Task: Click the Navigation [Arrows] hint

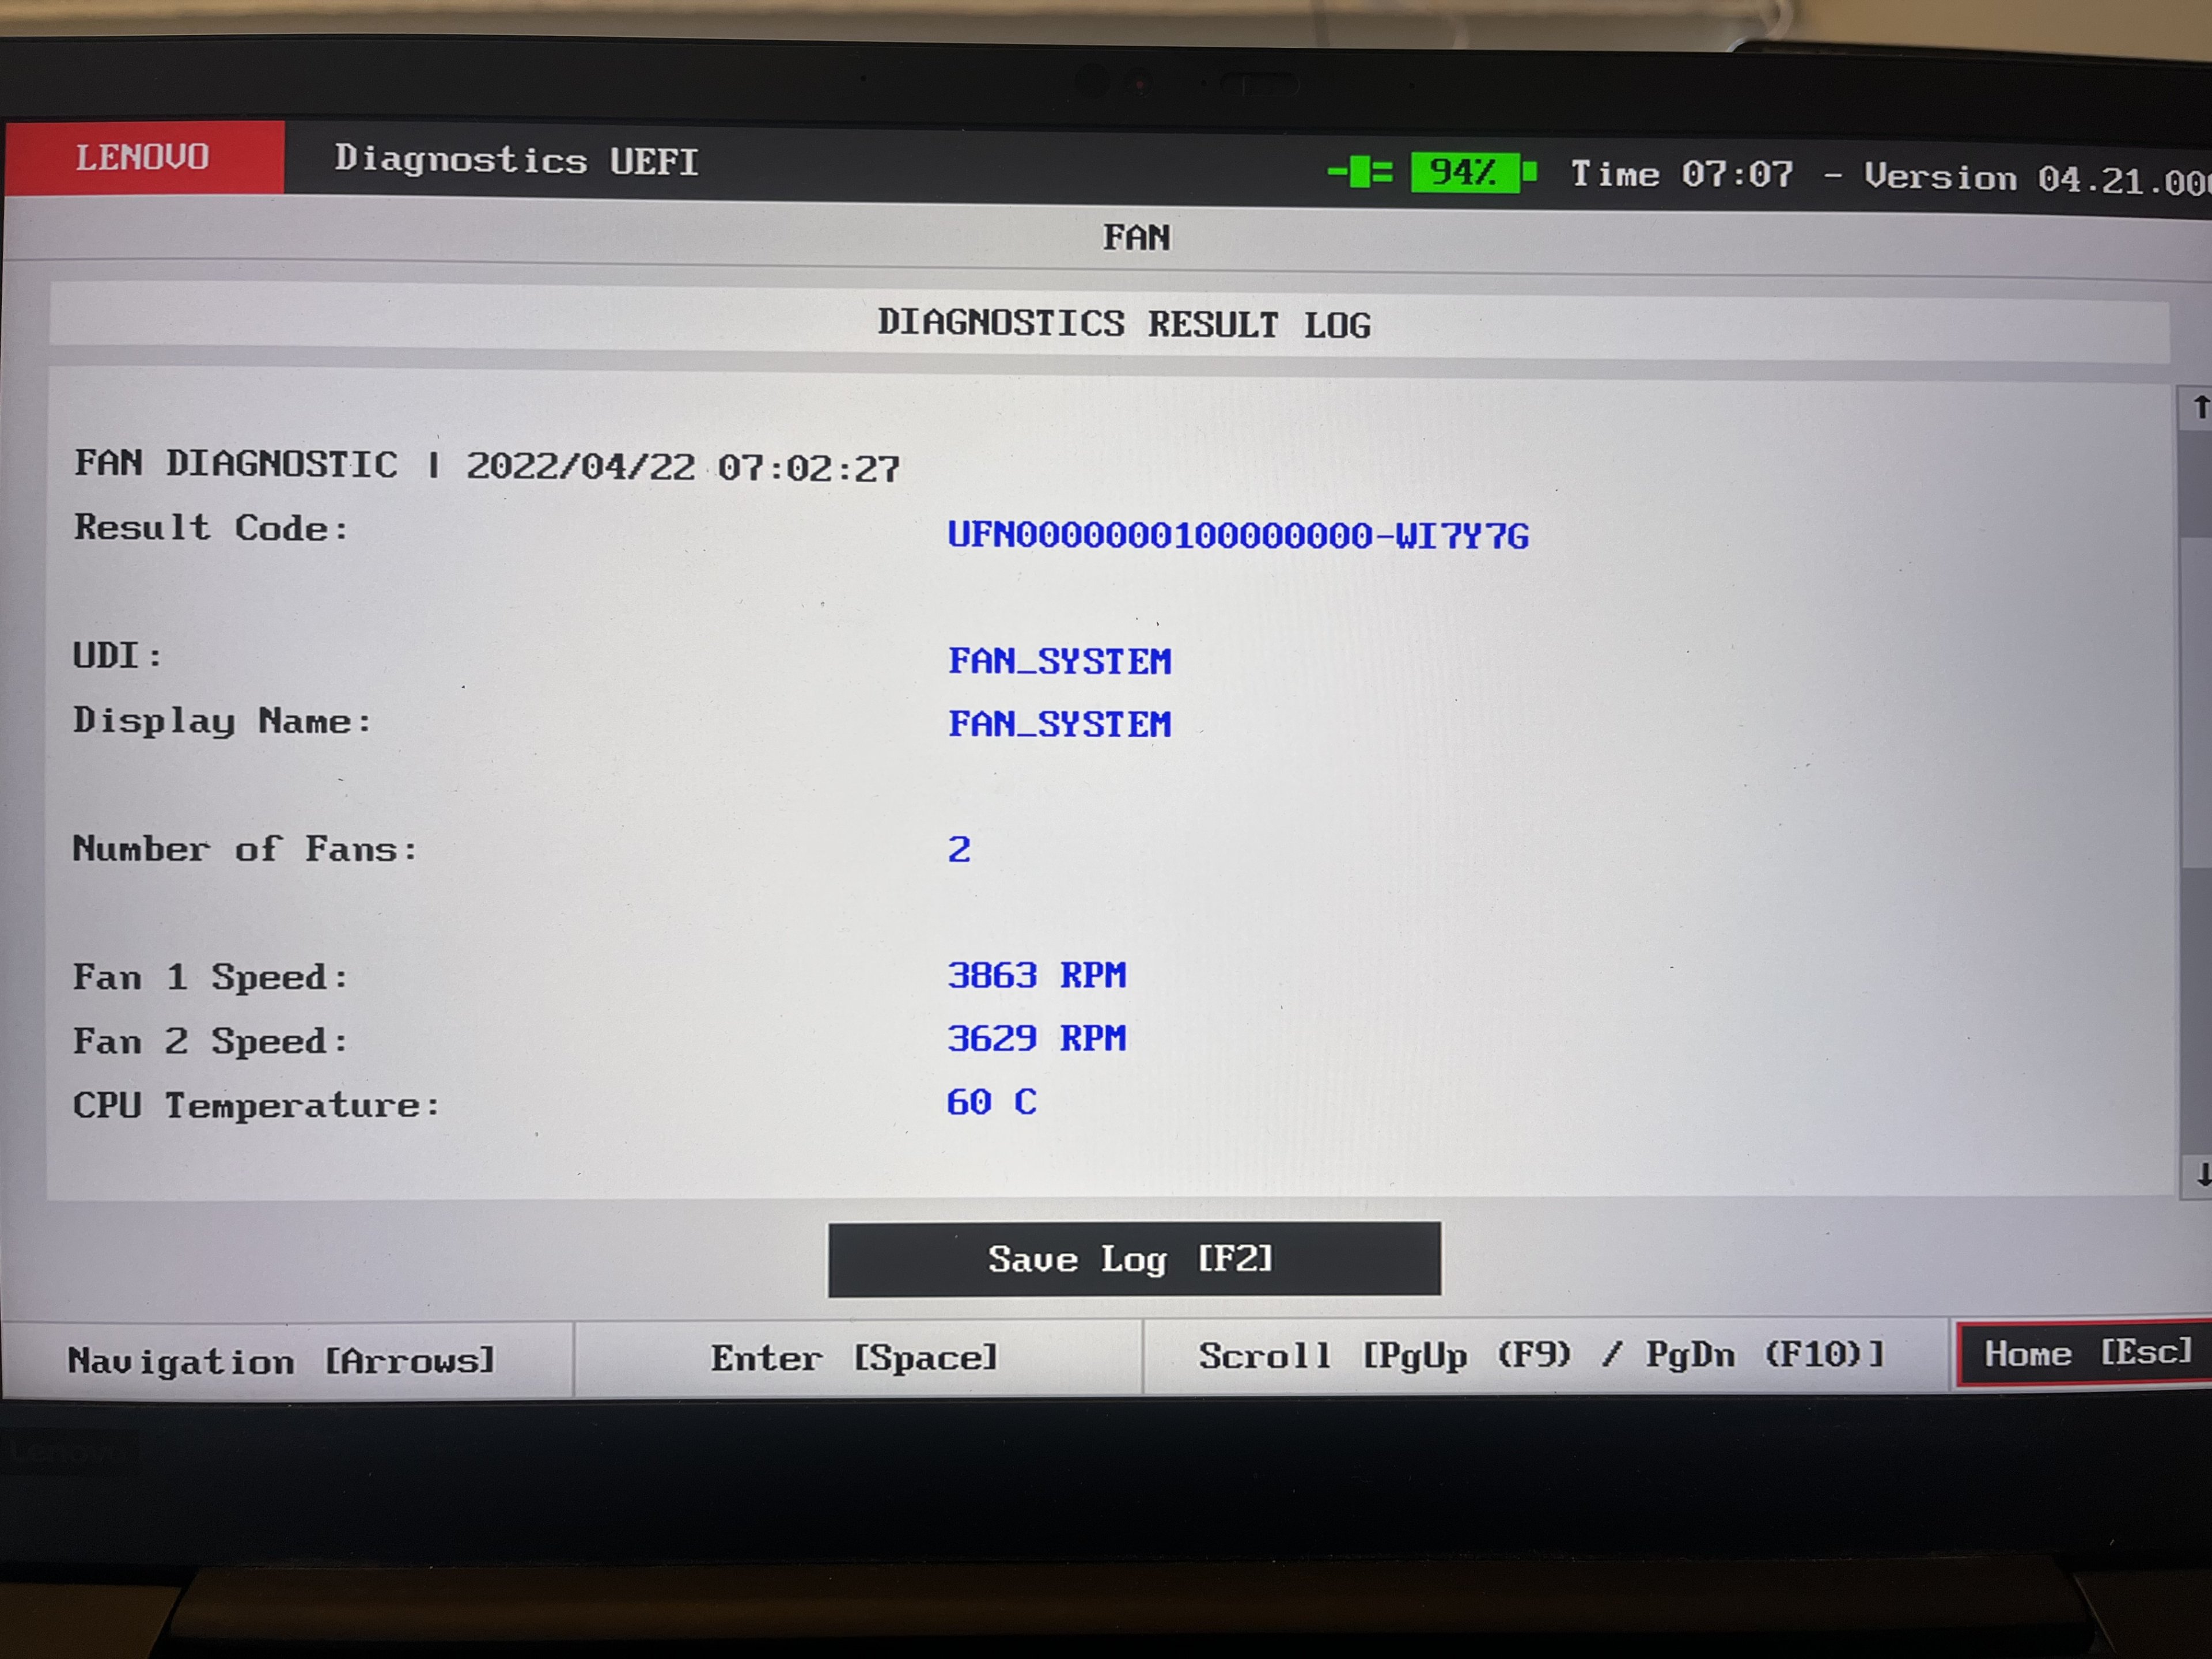Action: coord(282,1360)
